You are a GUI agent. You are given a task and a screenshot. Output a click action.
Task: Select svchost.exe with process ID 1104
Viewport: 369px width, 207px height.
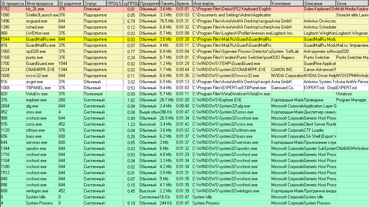pos(36,161)
